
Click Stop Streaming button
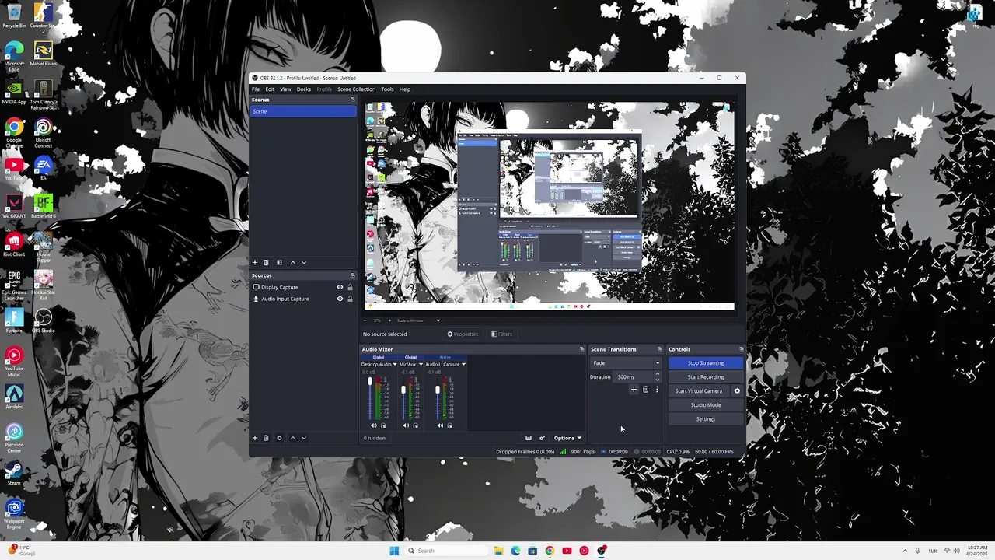point(706,363)
